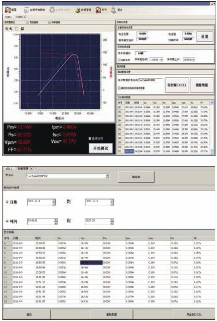The width and height of the screenshot is (217, 321).
Task: Click the 保存数据的表名 table name input field
Action: [151, 80]
